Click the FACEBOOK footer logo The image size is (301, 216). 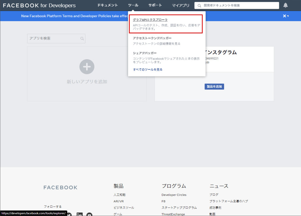pos(60,187)
